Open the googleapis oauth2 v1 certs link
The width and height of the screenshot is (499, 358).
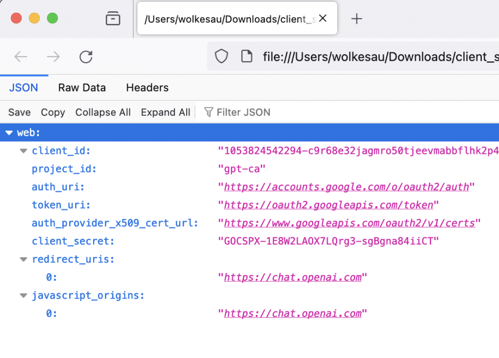349,223
